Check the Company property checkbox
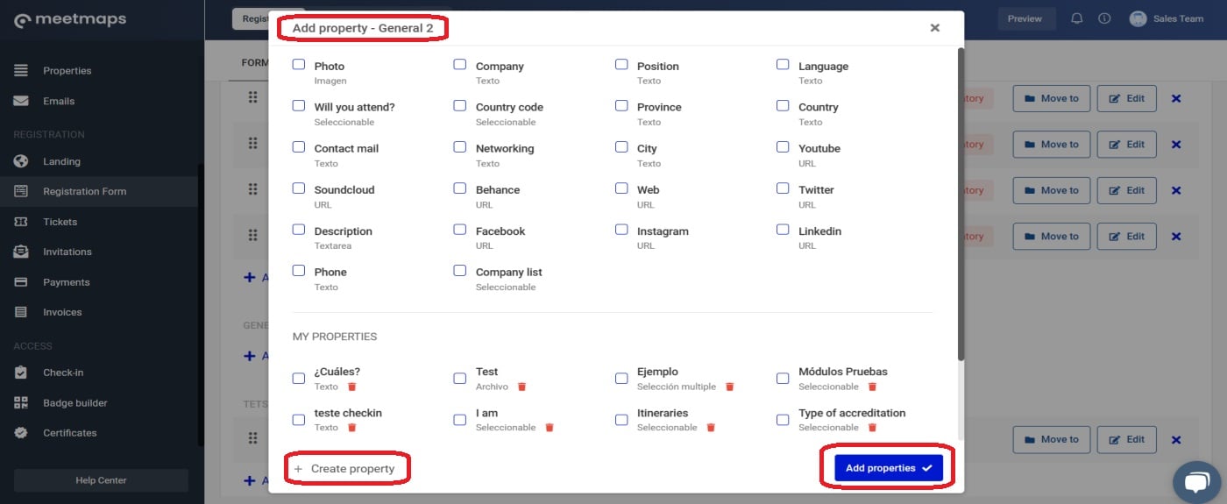This screenshot has width=1227, height=504. point(459,65)
